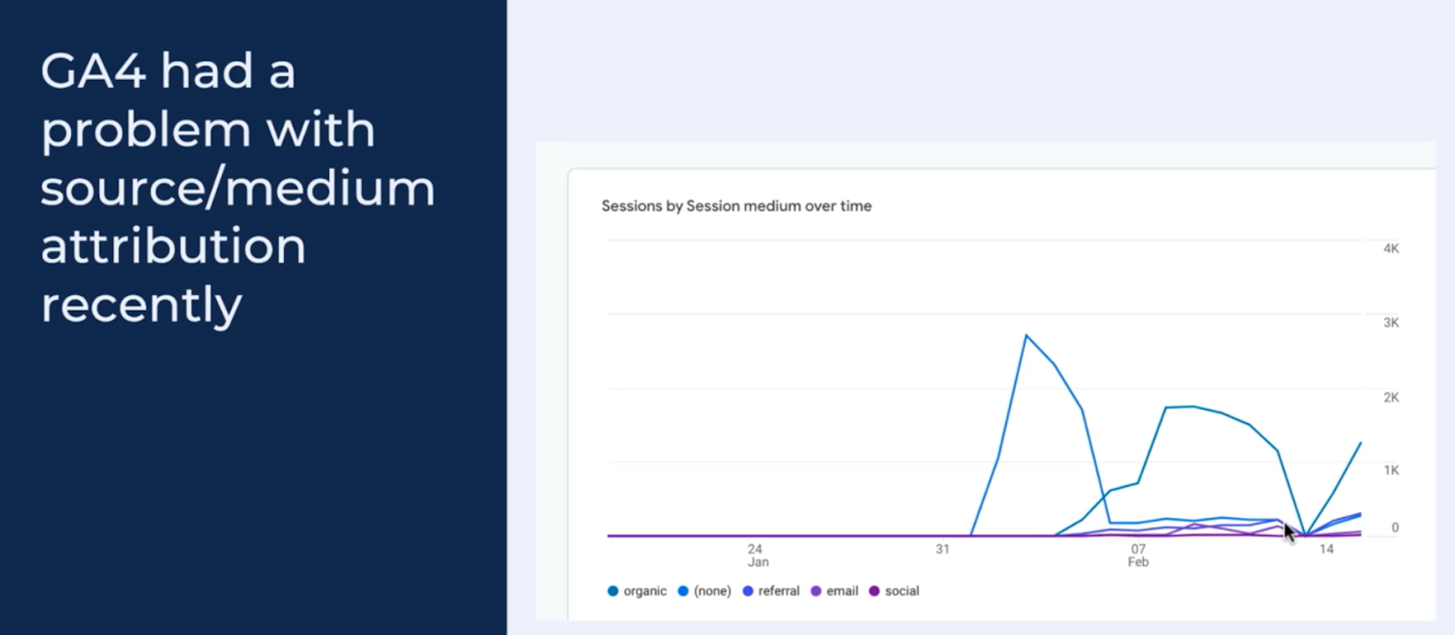Click the referral legend color dot
Screen dimensions: 1455x635
(748, 591)
